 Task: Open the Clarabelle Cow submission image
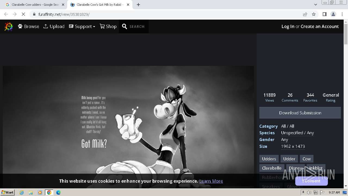point(128,120)
